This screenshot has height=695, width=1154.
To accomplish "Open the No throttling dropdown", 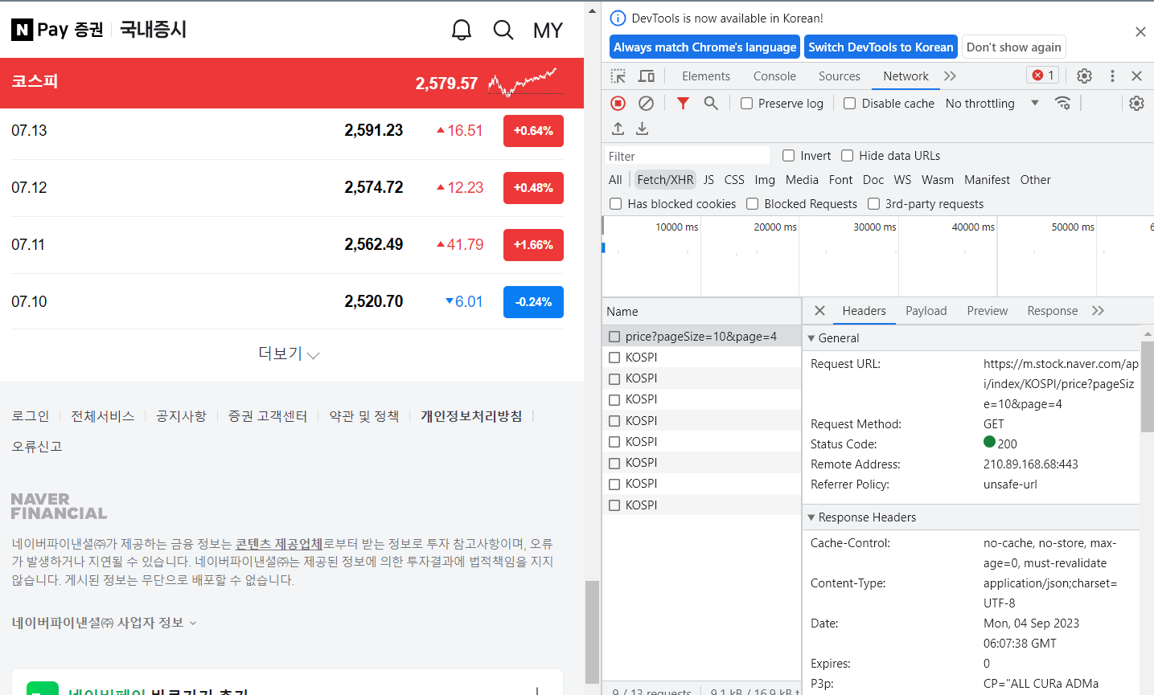I will pos(992,104).
